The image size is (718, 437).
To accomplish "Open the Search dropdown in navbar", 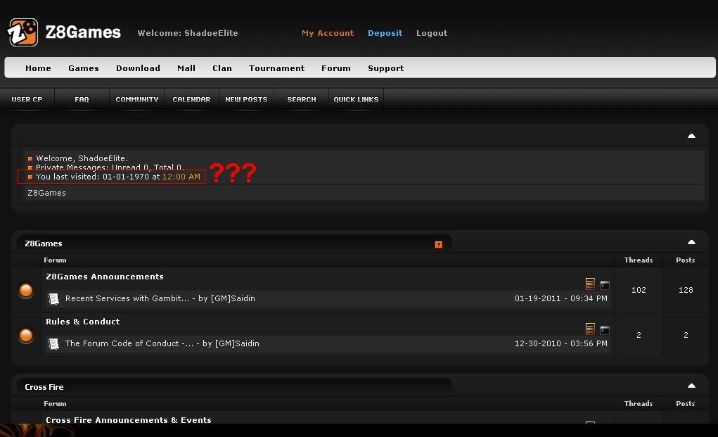I will click(301, 99).
